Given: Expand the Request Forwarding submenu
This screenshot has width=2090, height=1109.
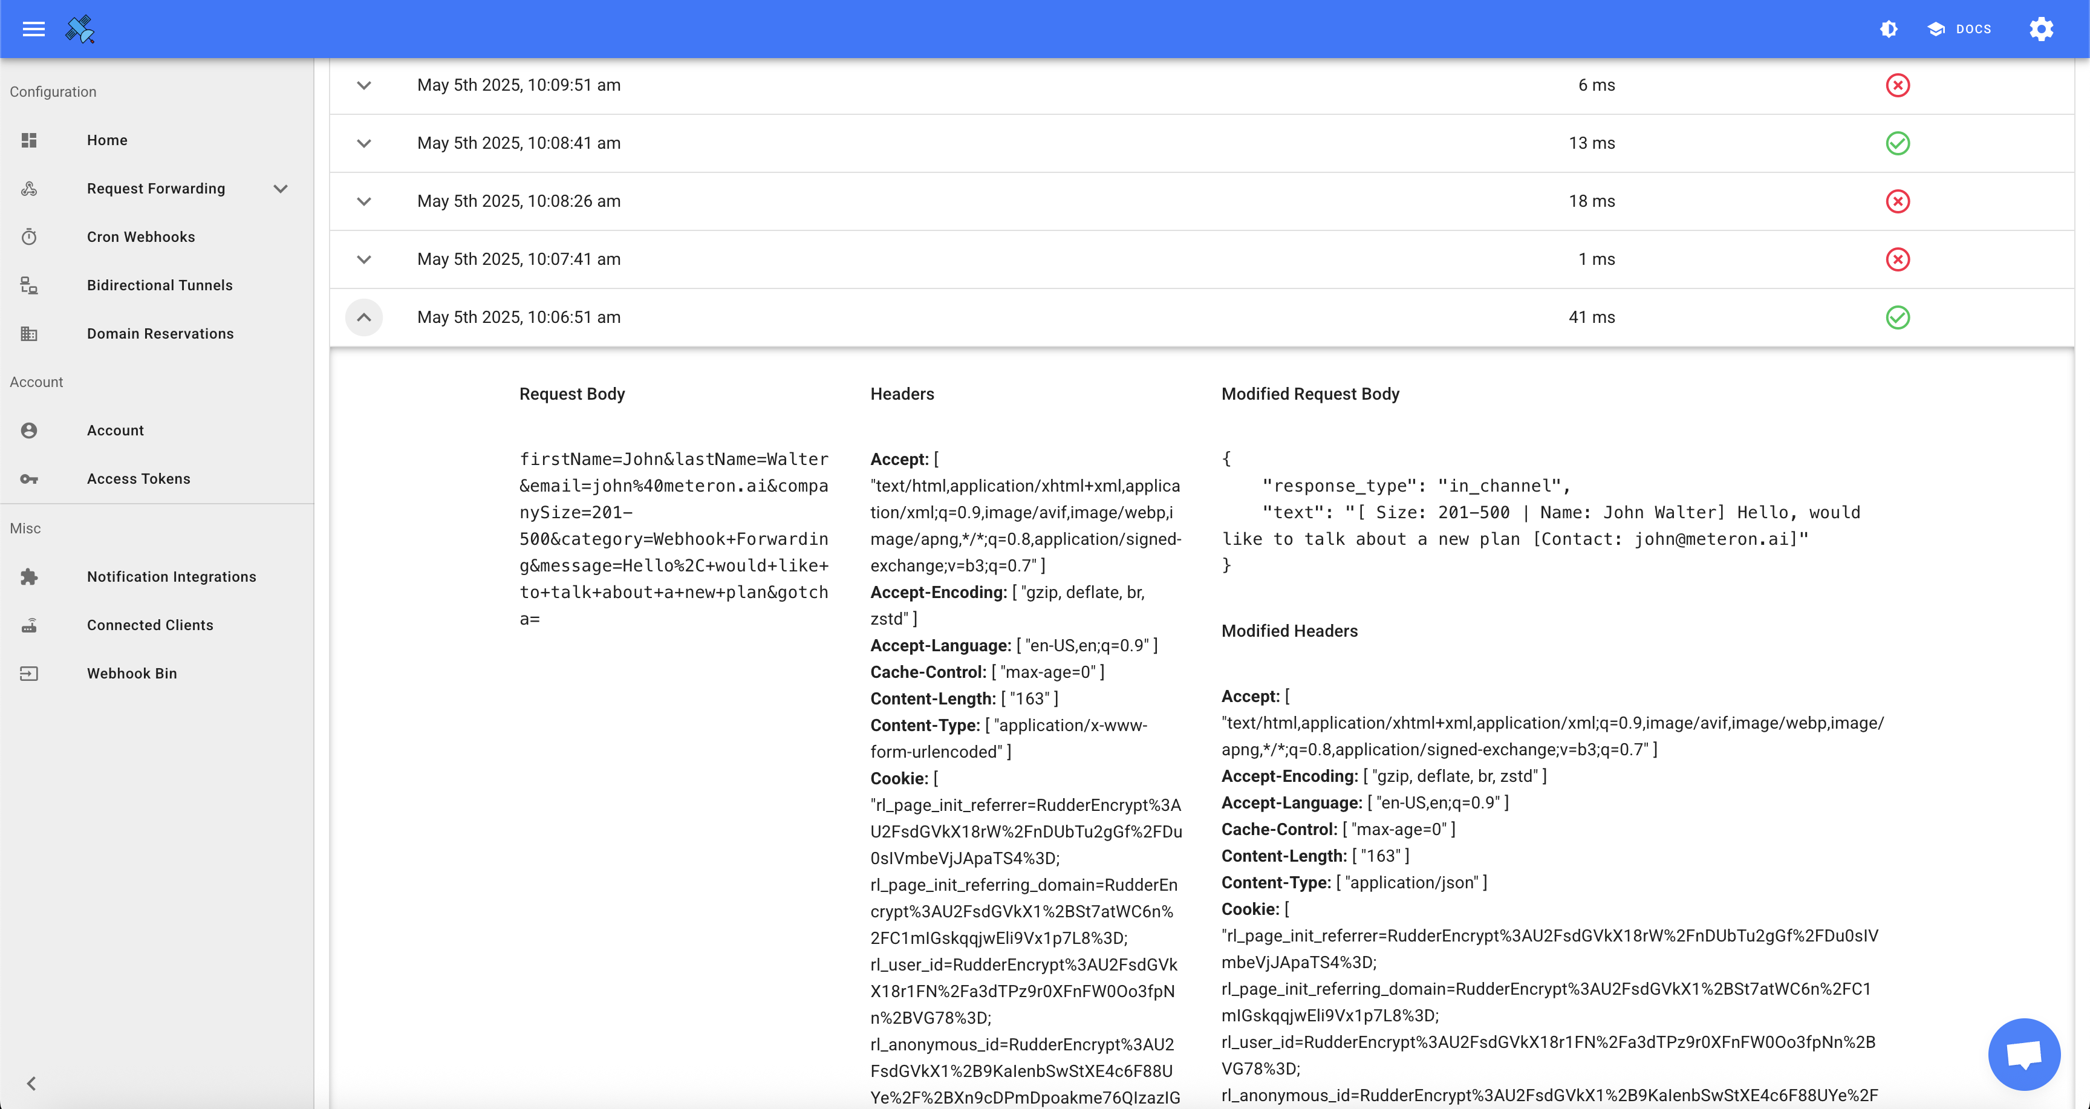Looking at the screenshot, I should click(280, 188).
